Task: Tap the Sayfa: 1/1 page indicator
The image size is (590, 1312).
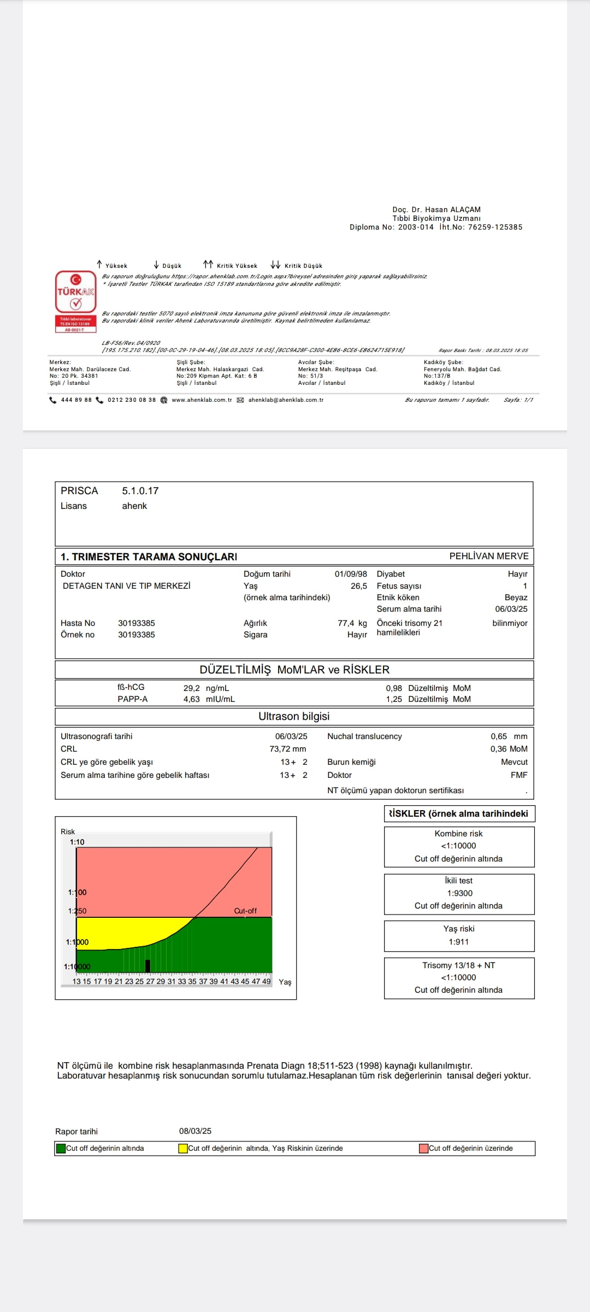Action: coord(518,400)
